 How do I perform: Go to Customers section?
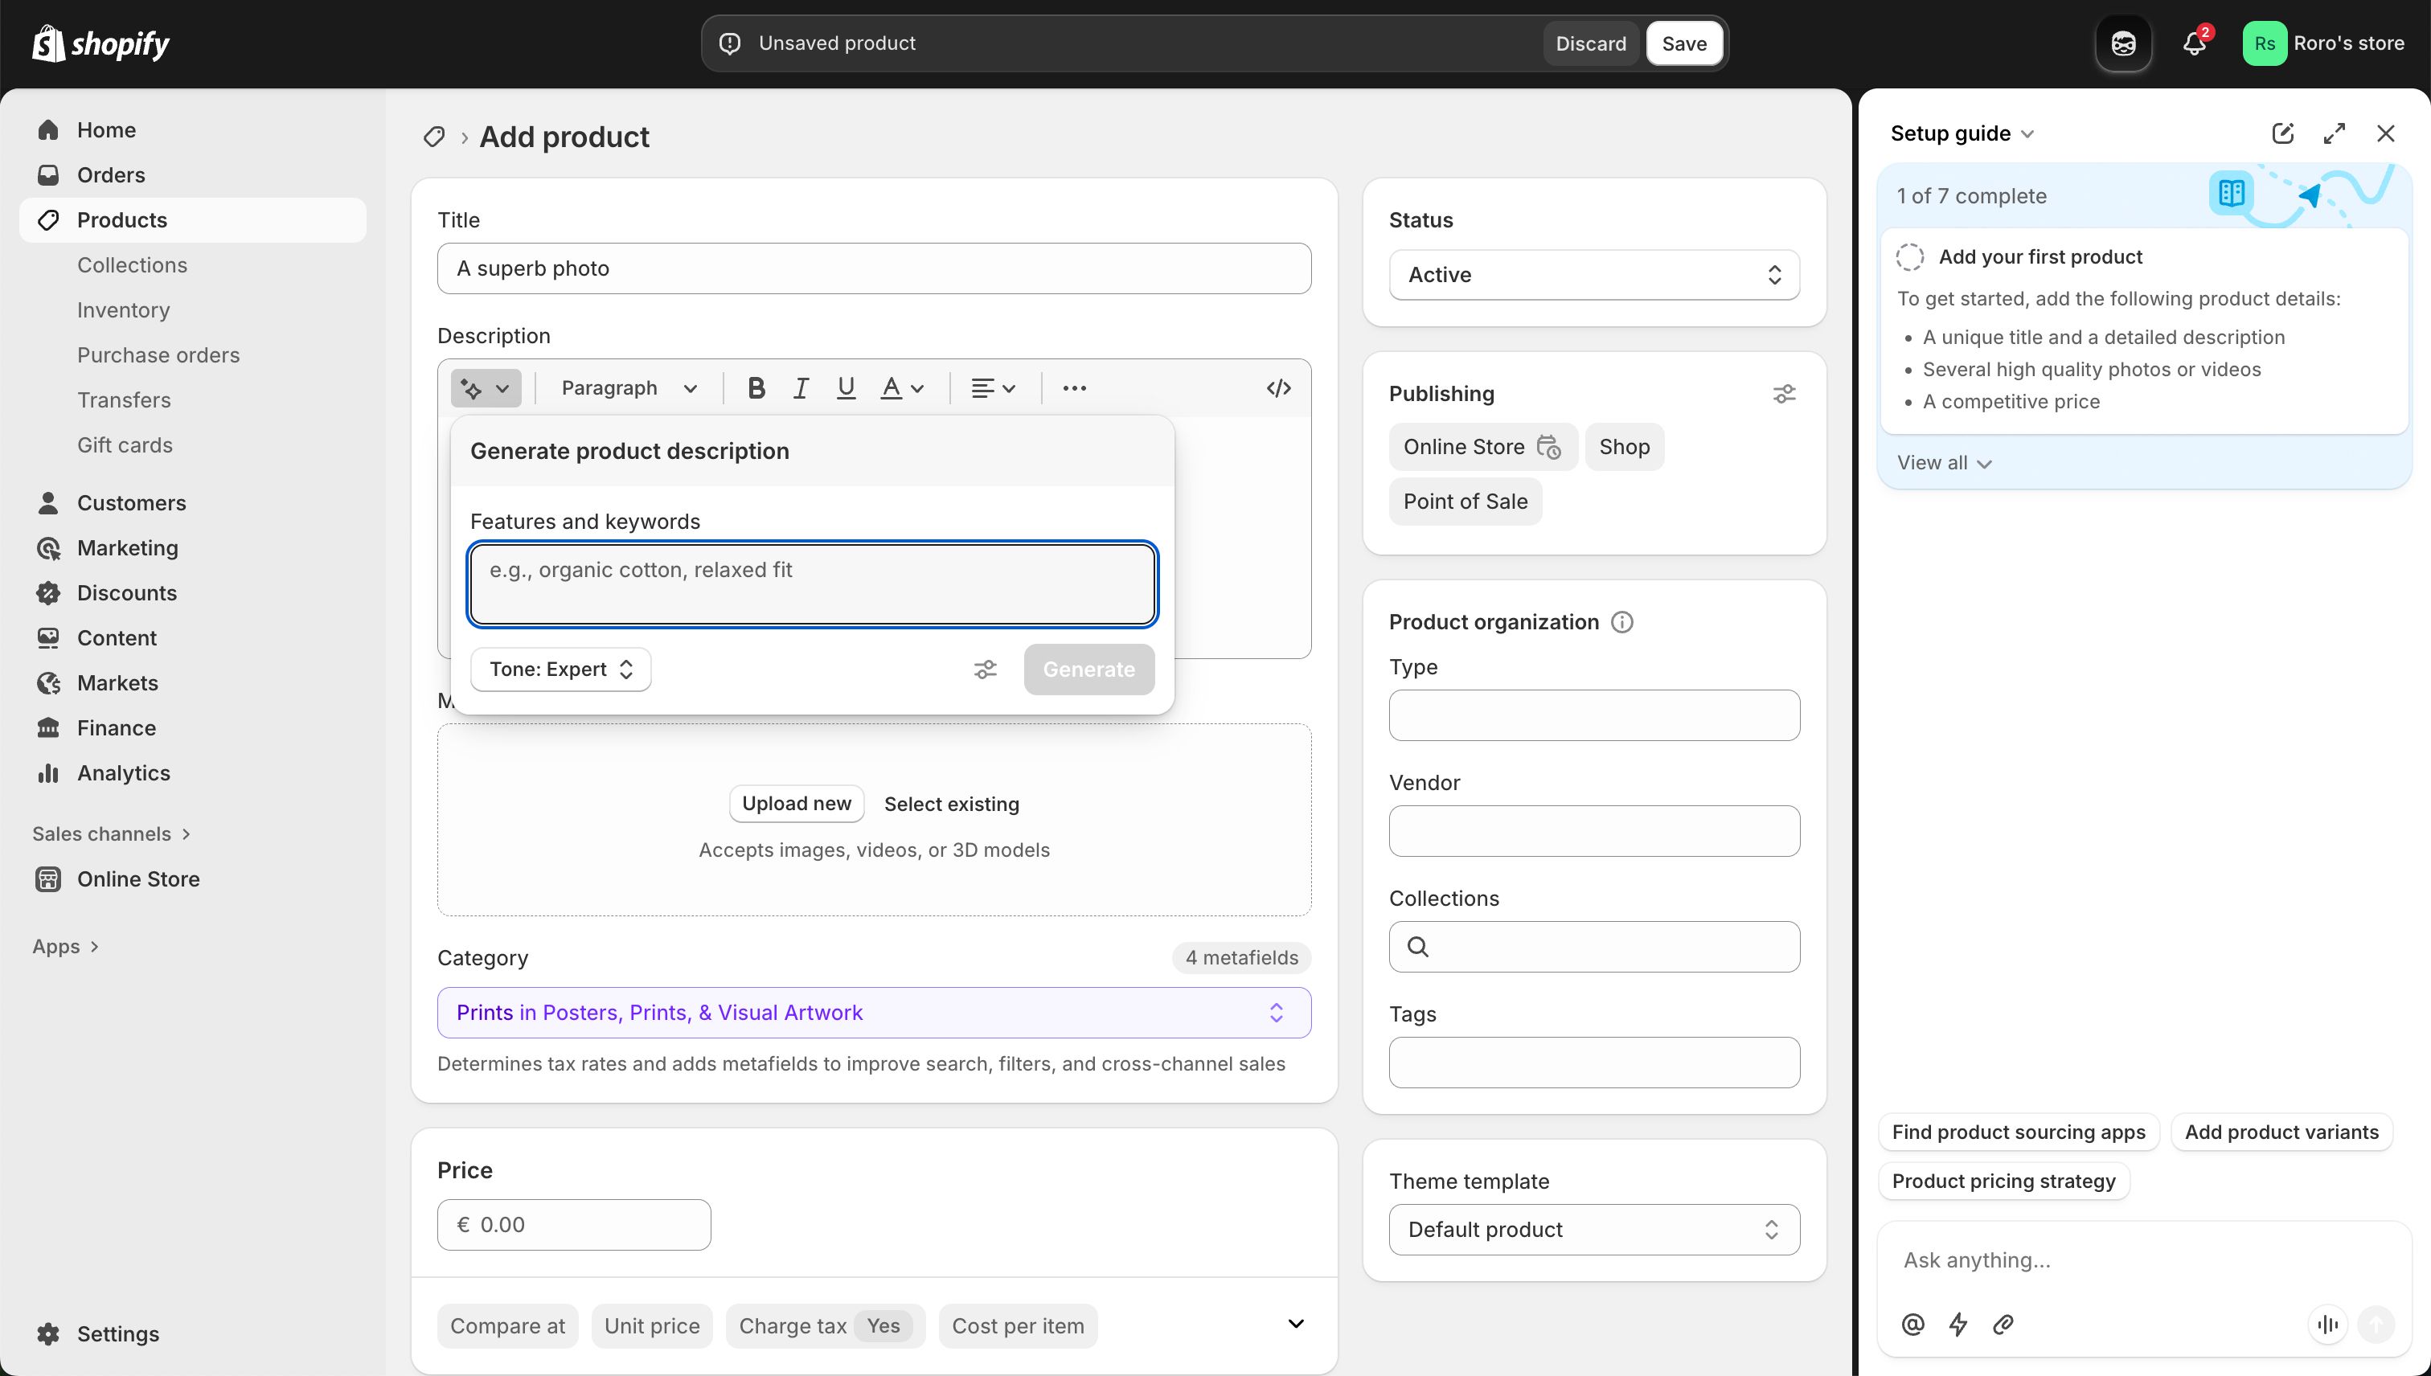point(131,503)
